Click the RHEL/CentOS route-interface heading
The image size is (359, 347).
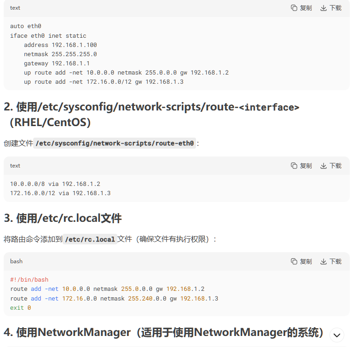[x=151, y=115]
